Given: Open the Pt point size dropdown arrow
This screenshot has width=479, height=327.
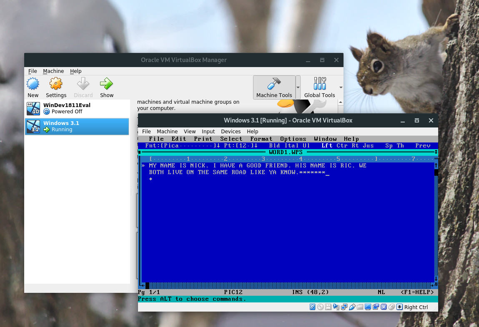Looking at the screenshot, I should click(256, 146).
